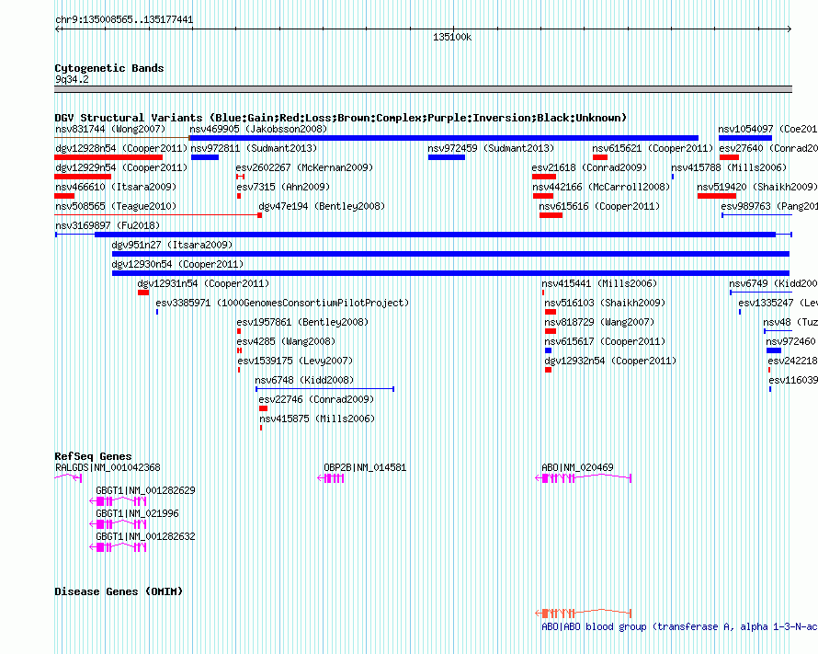
Task: Click dgv12929n54 (Cooper2011) label
Action: pos(121,167)
